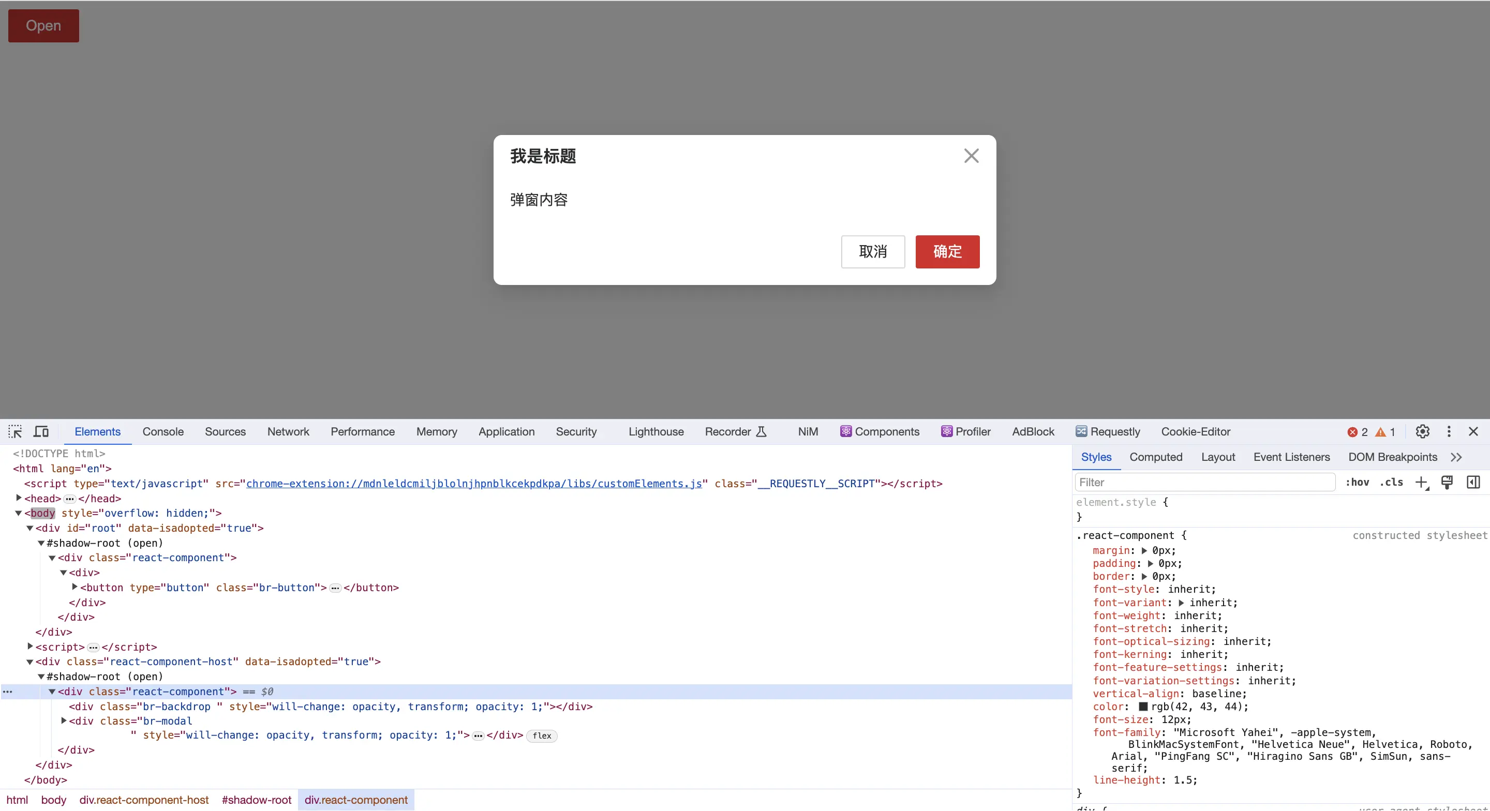
Task: Open the more options three-dot menu
Action: pyautogui.click(x=1449, y=431)
